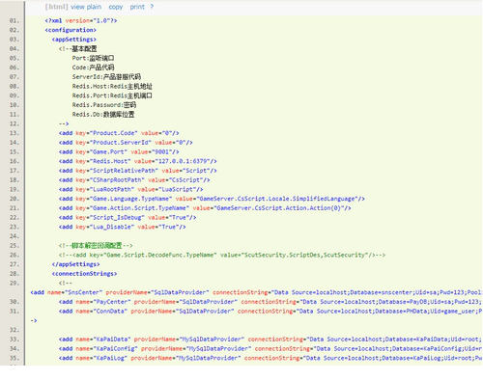Click the commented Game.Script.DecodeFunc.TypeName line

point(222,255)
